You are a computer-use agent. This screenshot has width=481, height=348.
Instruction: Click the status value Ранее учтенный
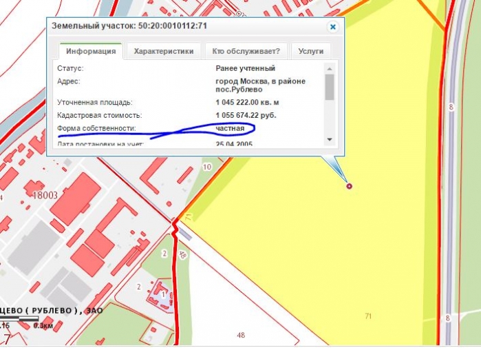pyautogui.click(x=245, y=68)
